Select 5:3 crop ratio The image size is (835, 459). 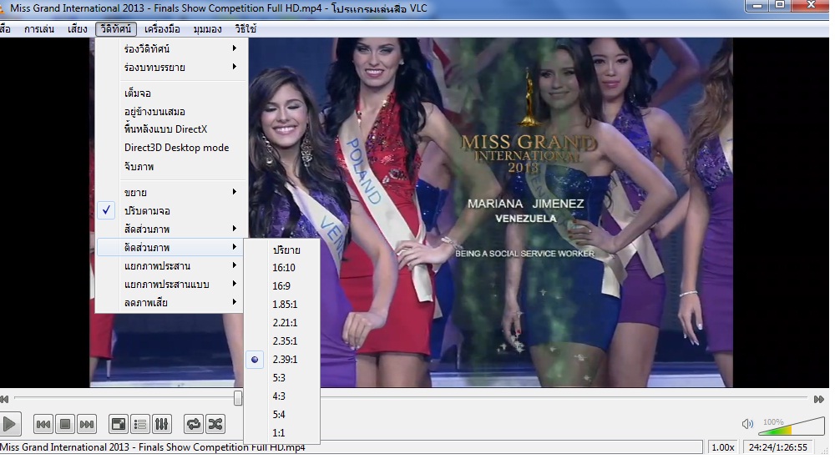(281, 377)
